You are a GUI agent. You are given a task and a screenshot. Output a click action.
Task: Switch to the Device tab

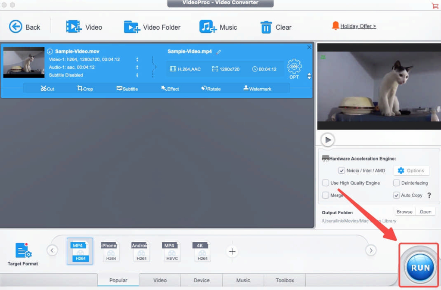pos(201,280)
